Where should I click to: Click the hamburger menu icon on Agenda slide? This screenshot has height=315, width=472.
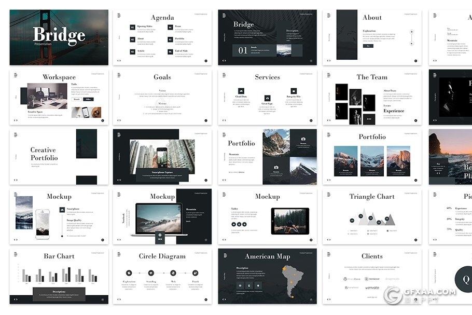pos(119,16)
